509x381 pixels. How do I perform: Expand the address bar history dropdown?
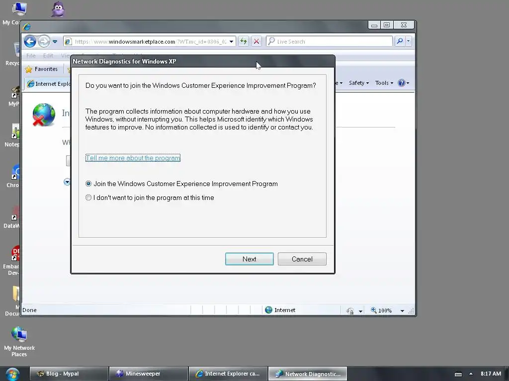click(x=231, y=42)
